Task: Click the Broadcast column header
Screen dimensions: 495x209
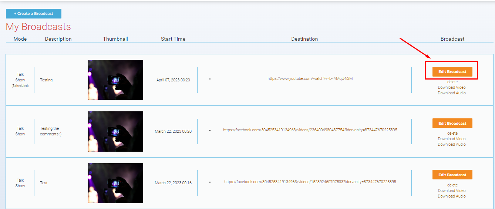Action: click(452, 39)
